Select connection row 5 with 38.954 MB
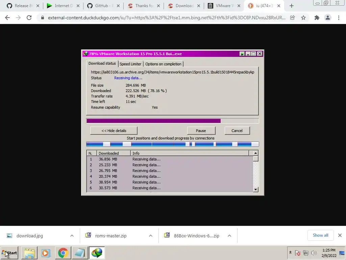Screen dimensions: 346x260 (x=170, y=182)
